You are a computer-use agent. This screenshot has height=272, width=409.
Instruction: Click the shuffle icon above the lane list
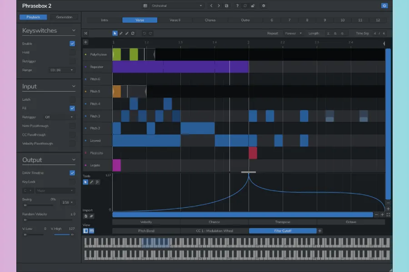(86, 33)
